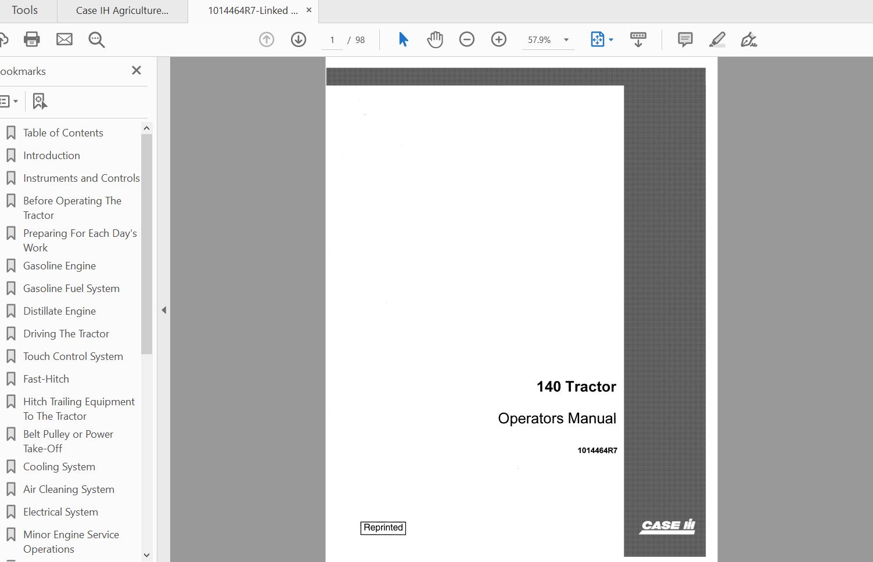Activate the Selection arrow tool
This screenshot has height=562, width=873.
click(403, 39)
